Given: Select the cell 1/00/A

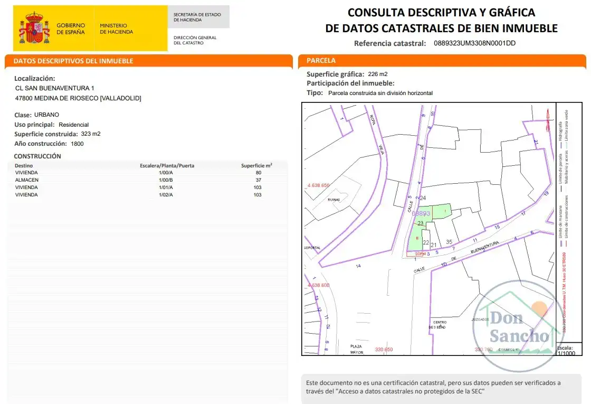Looking at the screenshot, I should pyautogui.click(x=166, y=173).
